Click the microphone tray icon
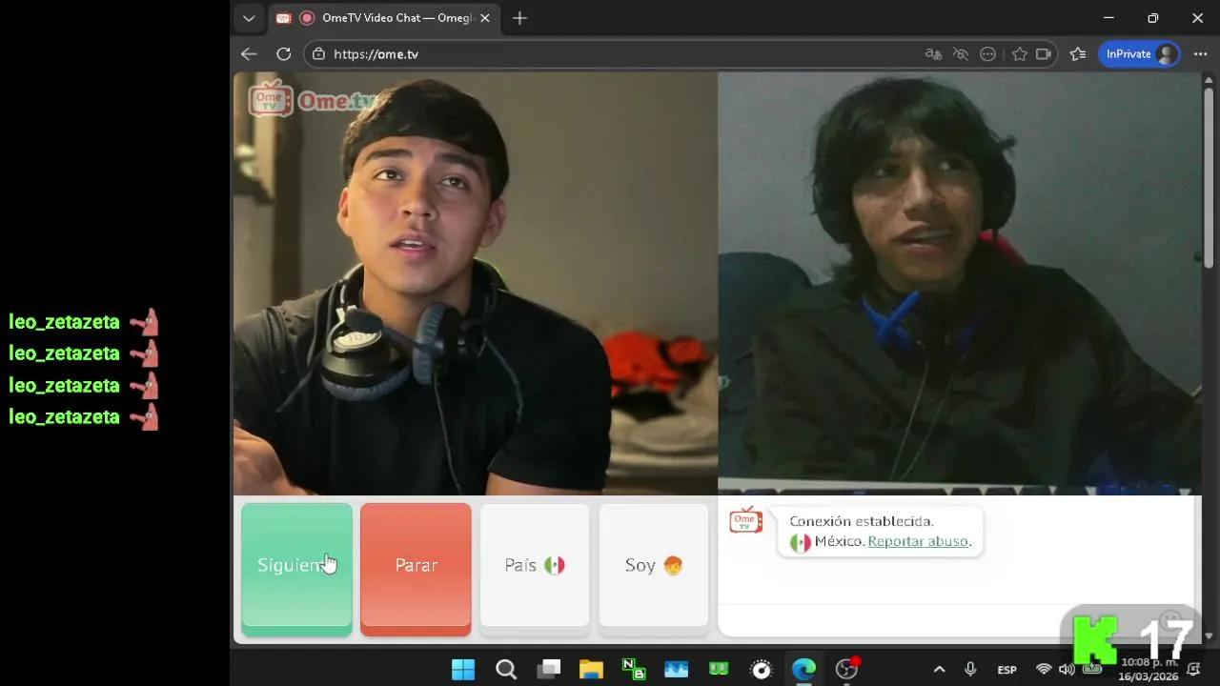The image size is (1220, 686). click(970, 670)
